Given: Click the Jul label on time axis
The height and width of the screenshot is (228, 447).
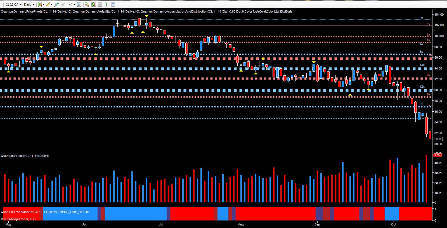Looking at the screenshot, I should coord(161,224).
